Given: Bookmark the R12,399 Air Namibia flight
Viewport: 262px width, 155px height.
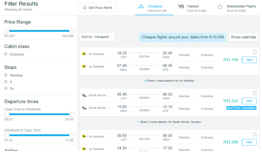Looking at the screenshot, I should 255,134.
